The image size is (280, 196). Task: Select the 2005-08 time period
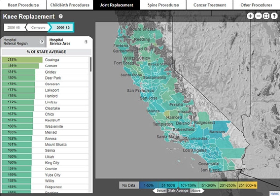tap(14, 28)
